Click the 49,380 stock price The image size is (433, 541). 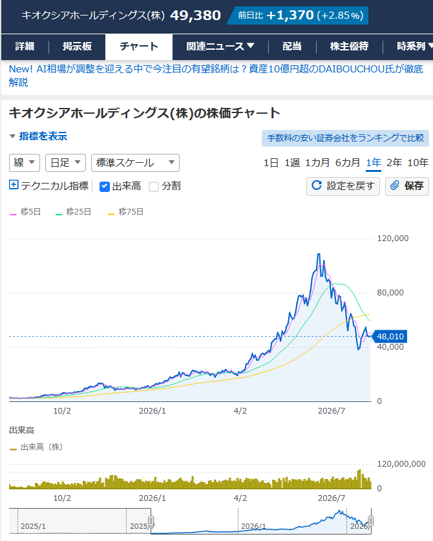click(195, 15)
